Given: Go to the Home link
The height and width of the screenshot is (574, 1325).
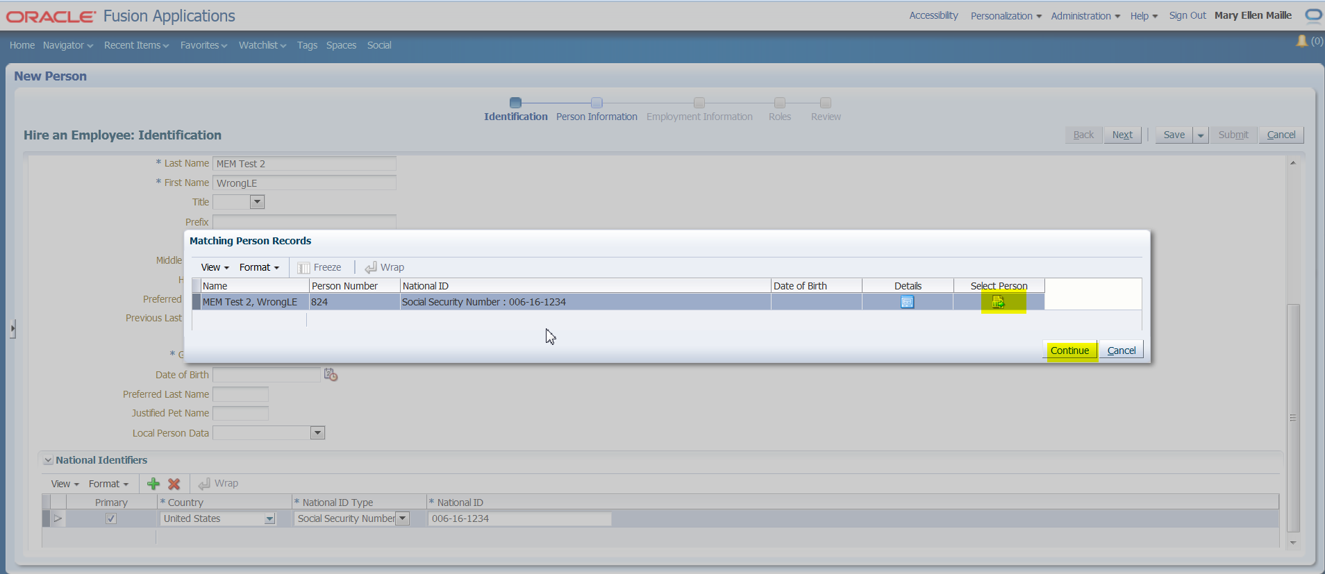Looking at the screenshot, I should pos(22,45).
